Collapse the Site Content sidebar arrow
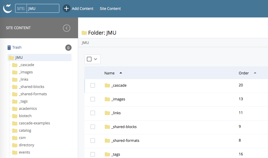 (67, 28)
